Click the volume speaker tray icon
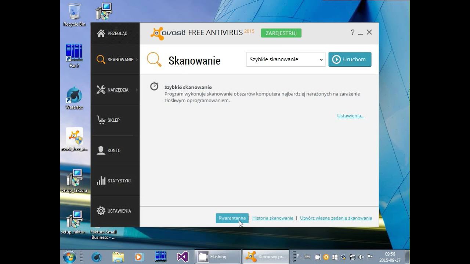Image resolution: width=470 pixels, height=264 pixels. pos(361,257)
